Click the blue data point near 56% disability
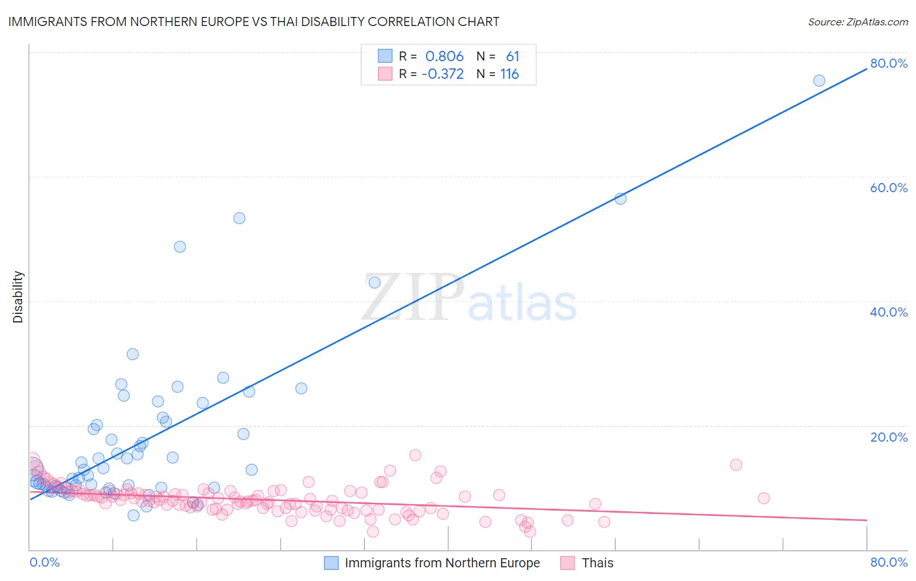The image size is (916, 581). (x=620, y=199)
